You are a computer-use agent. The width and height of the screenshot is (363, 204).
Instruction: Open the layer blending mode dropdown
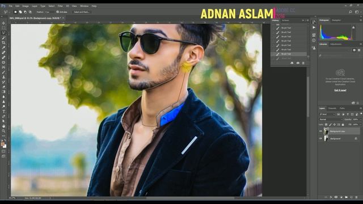point(331,120)
